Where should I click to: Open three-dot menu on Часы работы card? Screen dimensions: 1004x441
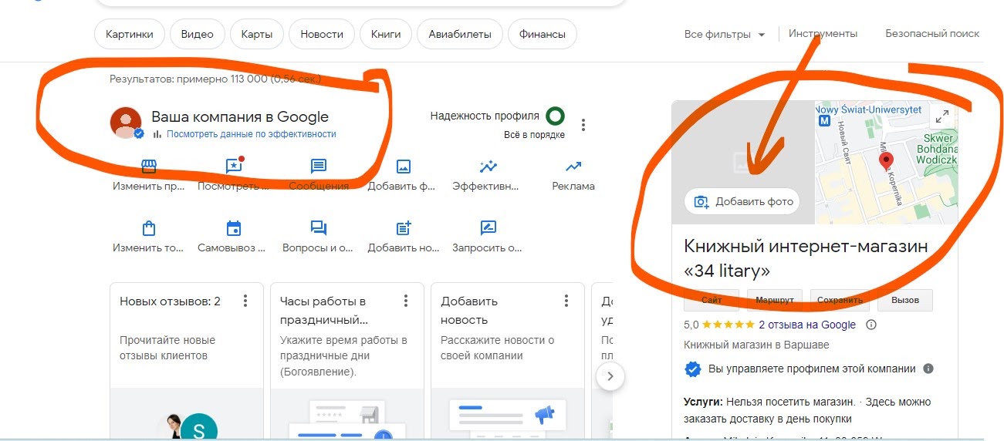pos(406,301)
